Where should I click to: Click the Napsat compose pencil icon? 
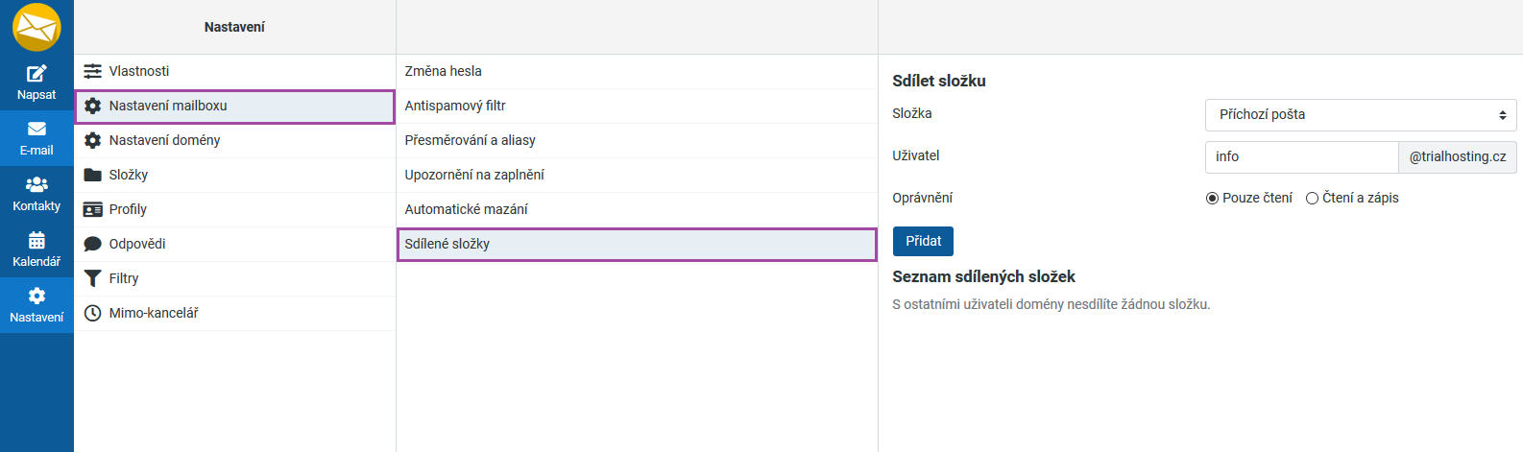click(36, 73)
